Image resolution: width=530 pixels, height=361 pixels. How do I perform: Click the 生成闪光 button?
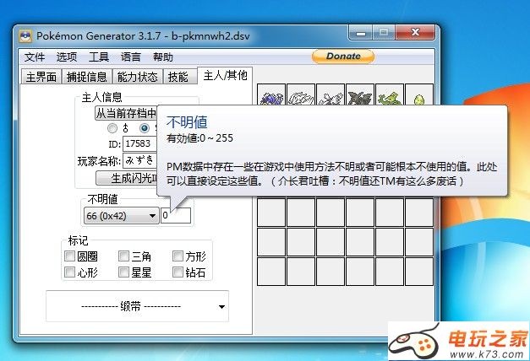click(127, 178)
